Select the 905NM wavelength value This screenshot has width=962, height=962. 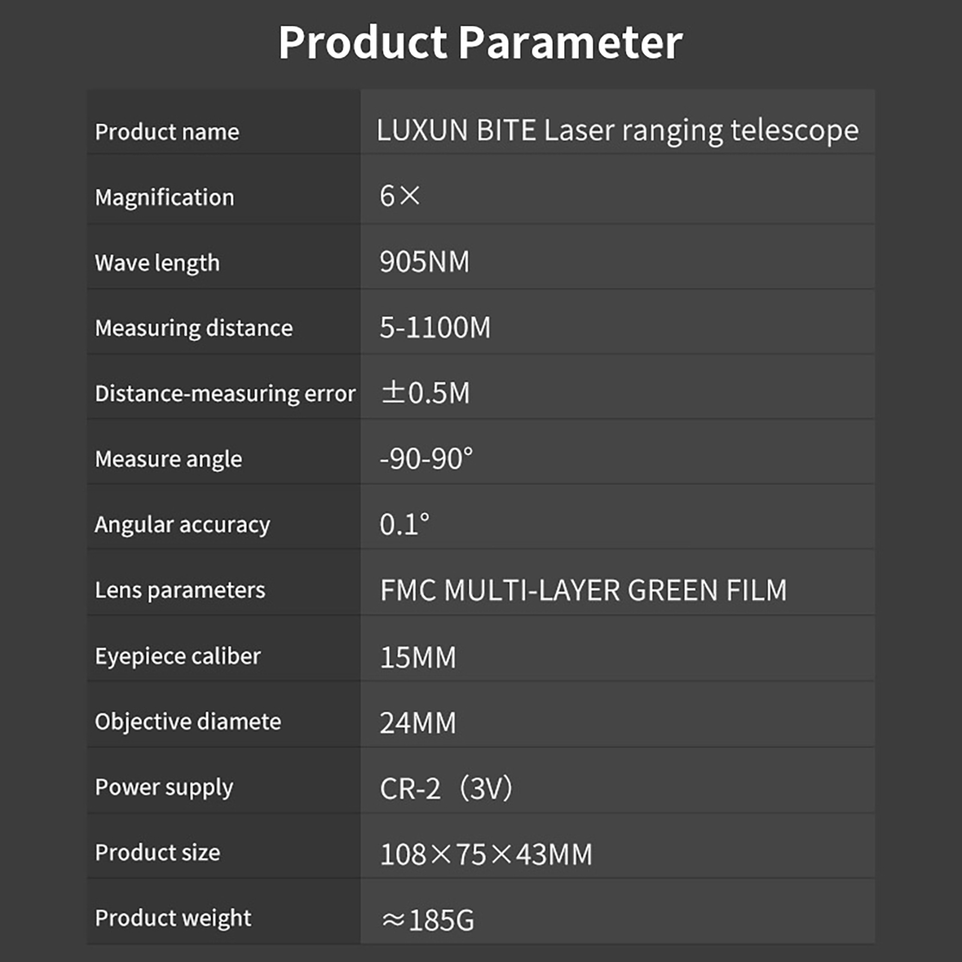point(424,262)
